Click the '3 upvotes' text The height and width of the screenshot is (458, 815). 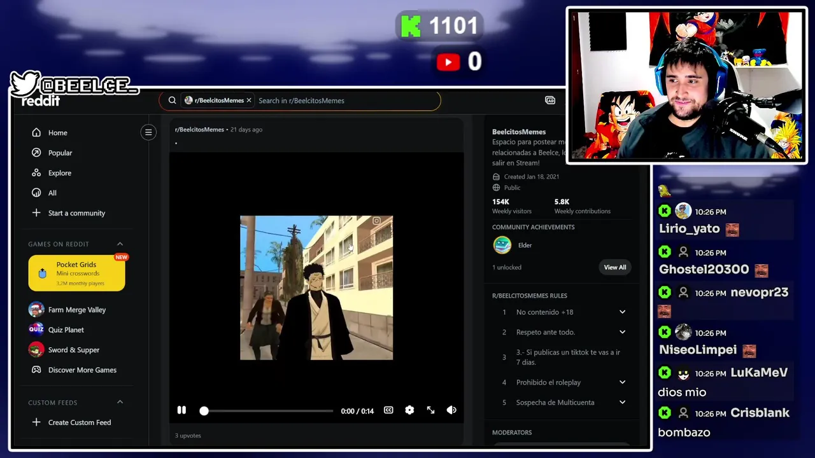(188, 436)
